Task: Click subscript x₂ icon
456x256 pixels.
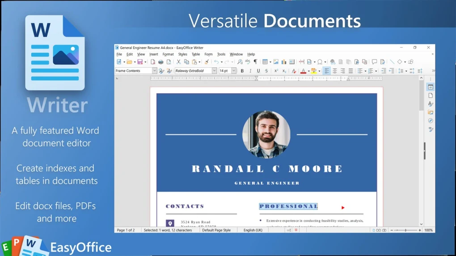Action: [284, 71]
